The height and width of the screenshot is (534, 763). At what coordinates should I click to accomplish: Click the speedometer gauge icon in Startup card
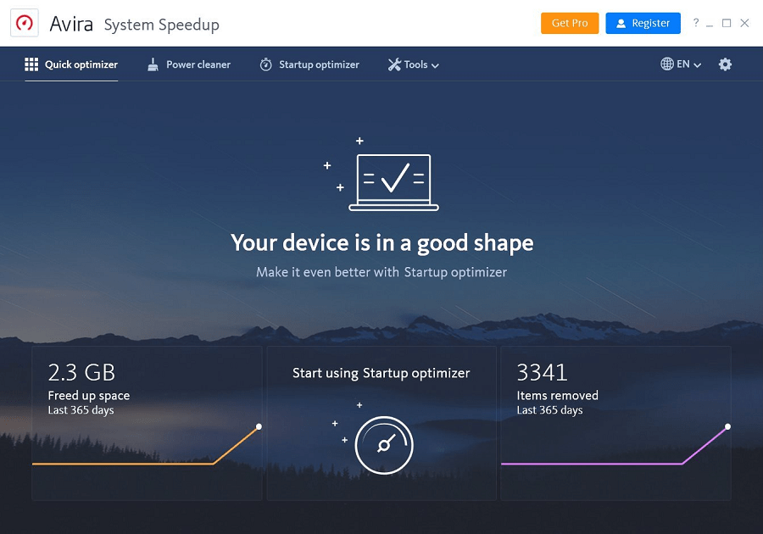(x=384, y=445)
